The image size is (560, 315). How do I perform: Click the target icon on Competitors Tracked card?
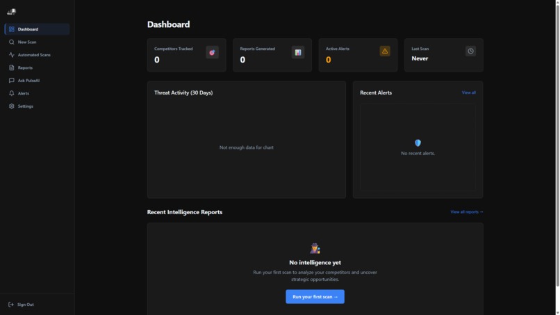pos(212,52)
